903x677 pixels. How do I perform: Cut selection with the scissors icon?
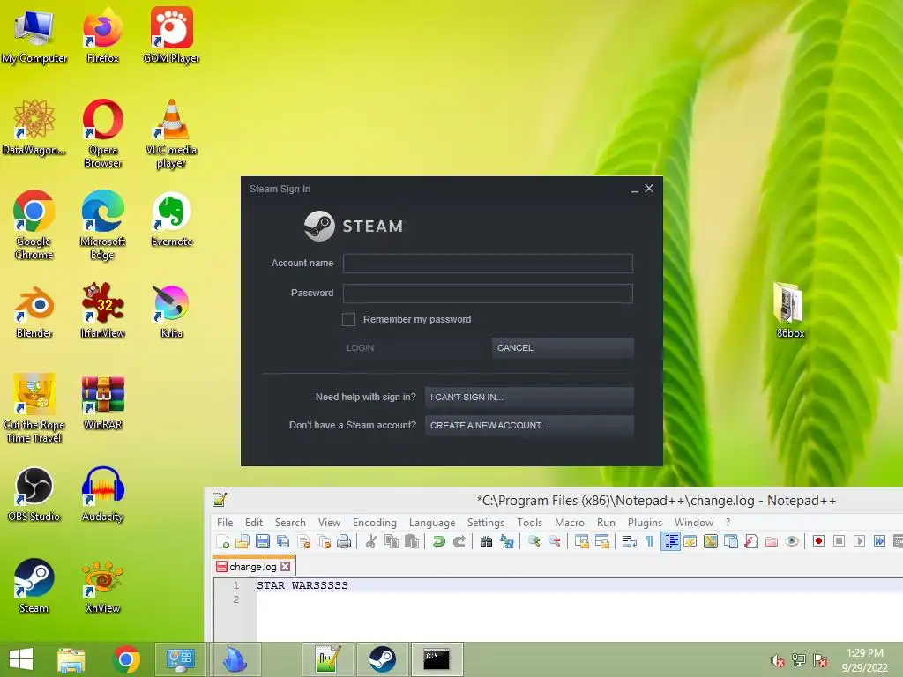point(371,542)
